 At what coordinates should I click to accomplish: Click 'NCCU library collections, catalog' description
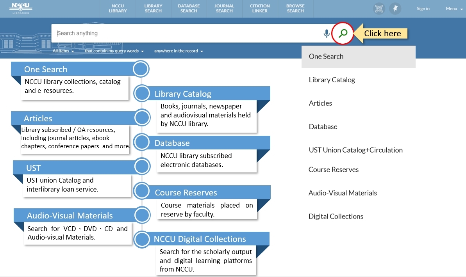(x=73, y=86)
